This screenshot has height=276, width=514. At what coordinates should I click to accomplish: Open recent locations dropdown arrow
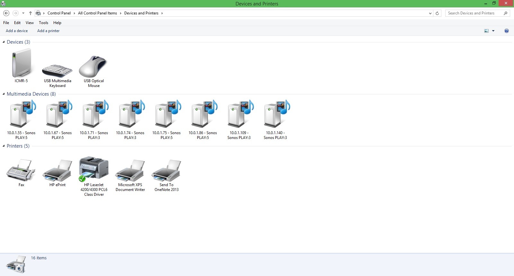[x=23, y=13]
